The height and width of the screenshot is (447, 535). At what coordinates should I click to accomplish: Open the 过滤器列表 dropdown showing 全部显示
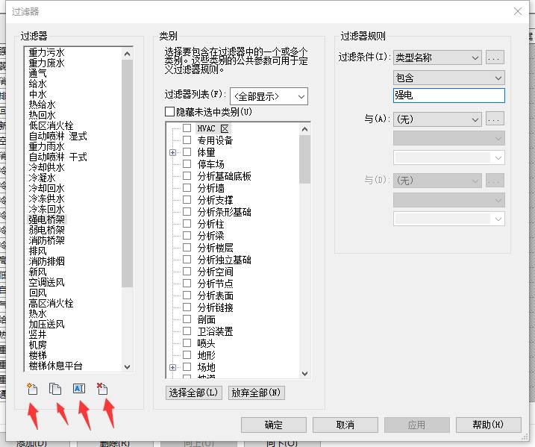269,96
